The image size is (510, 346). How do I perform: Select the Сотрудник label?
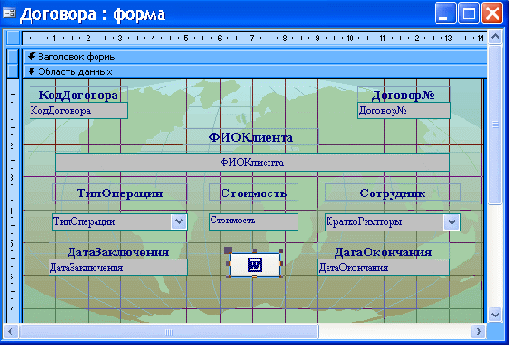pos(393,193)
